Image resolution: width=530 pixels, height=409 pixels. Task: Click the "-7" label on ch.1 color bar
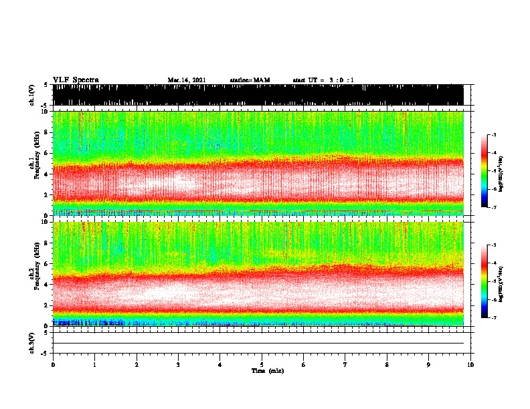pos(494,207)
